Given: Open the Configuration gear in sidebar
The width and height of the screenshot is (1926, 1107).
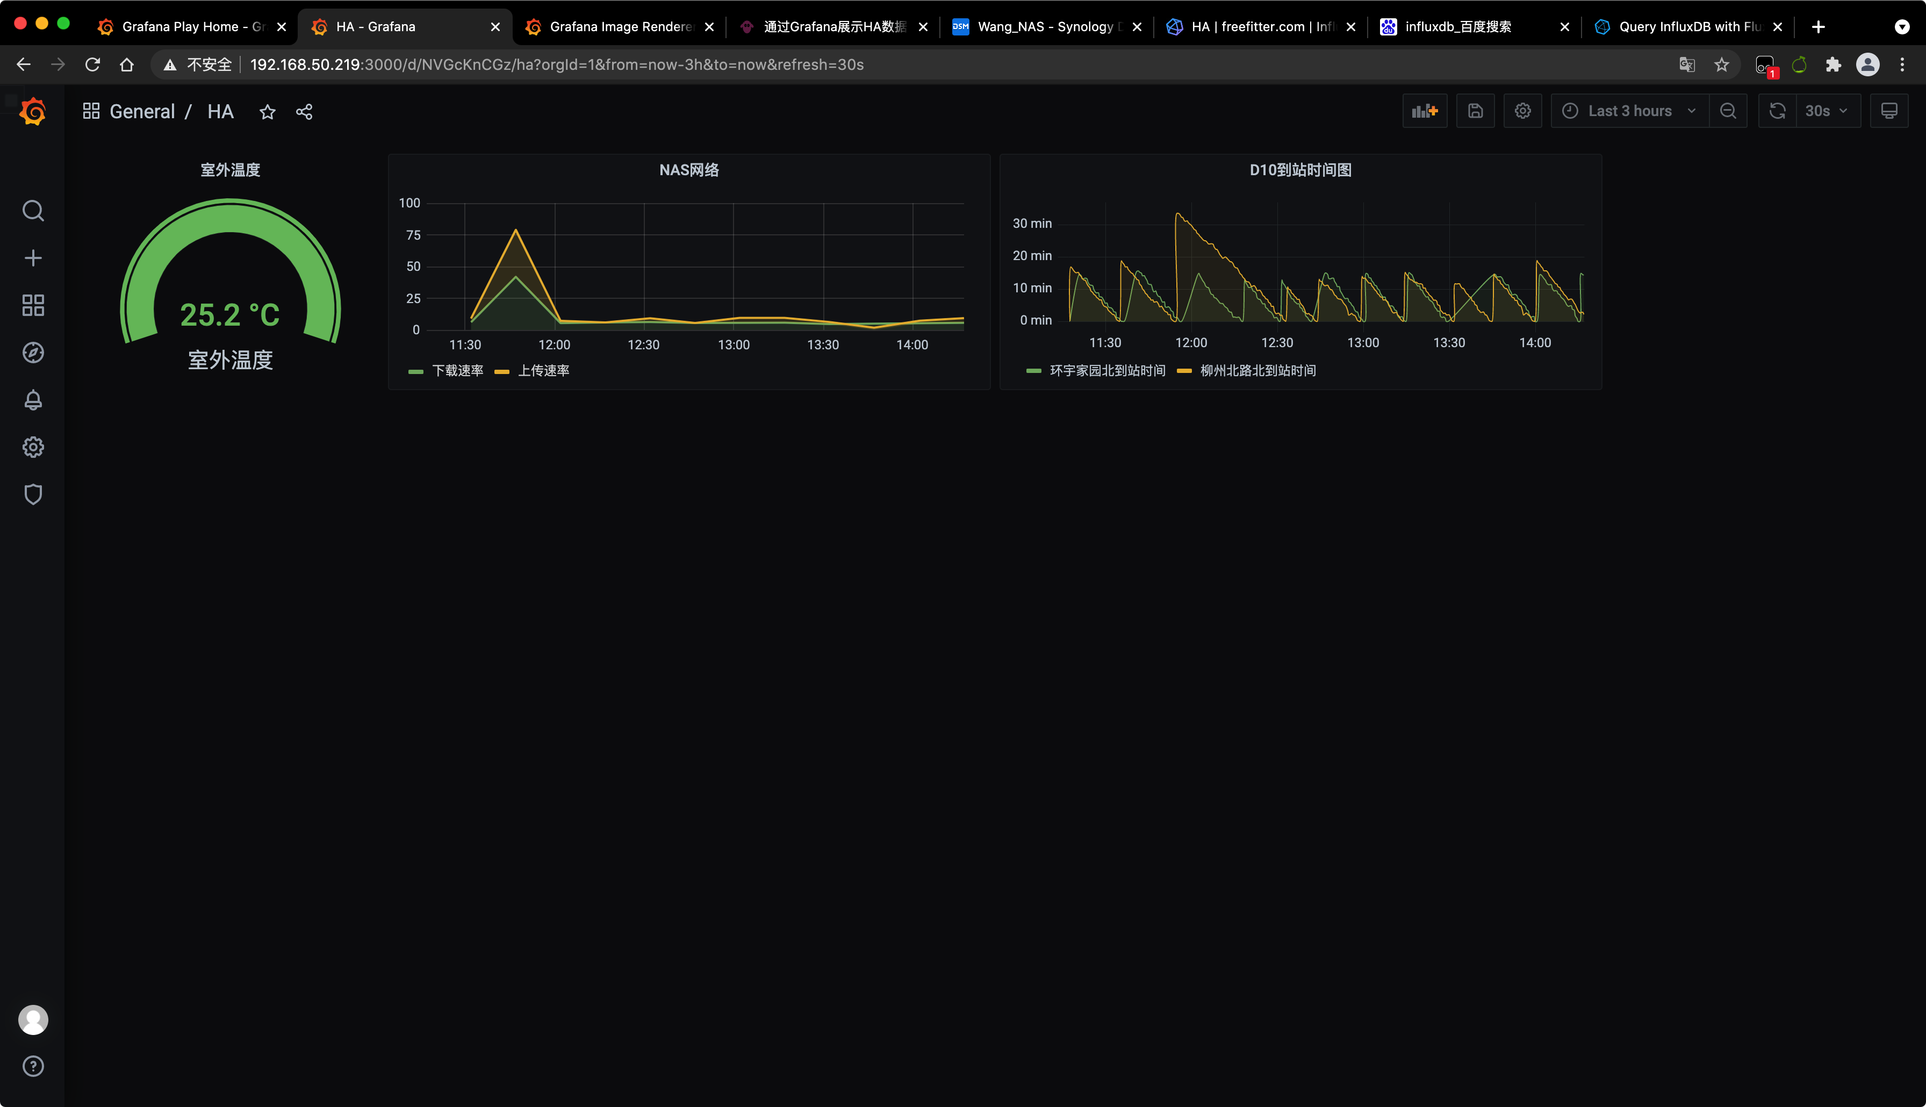Looking at the screenshot, I should tap(33, 447).
